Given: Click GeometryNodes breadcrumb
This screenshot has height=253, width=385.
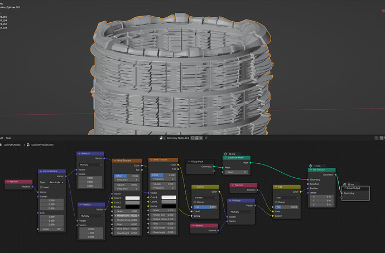Looking at the screenshot, I should point(12,145).
